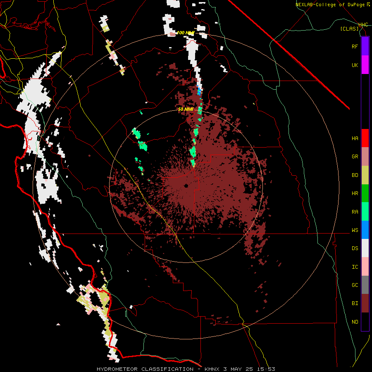Click the 'ND' legend label
Viewport: 372px width, 372px height.
pos(355,322)
